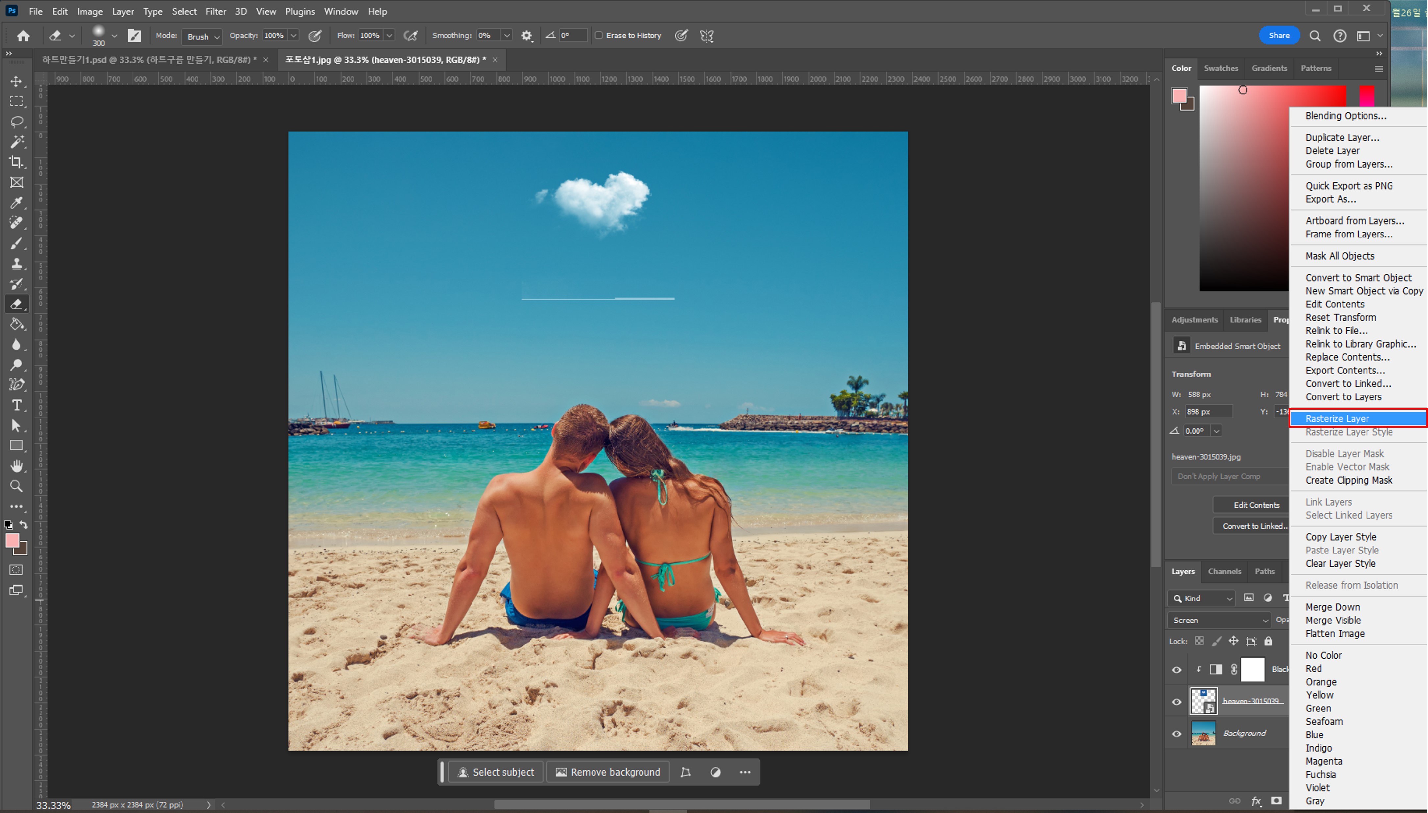1428x813 pixels.
Task: Select the Move tool
Action: (x=16, y=81)
